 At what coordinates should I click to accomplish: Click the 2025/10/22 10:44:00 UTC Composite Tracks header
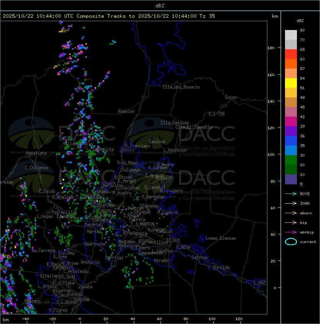(x=109, y=16)
